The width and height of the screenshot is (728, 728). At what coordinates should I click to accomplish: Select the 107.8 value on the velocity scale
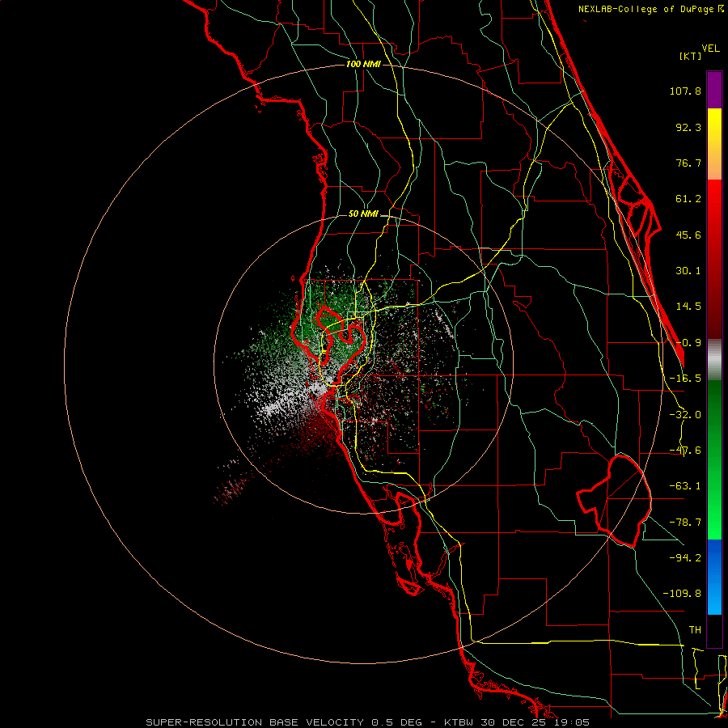[685, 91]
